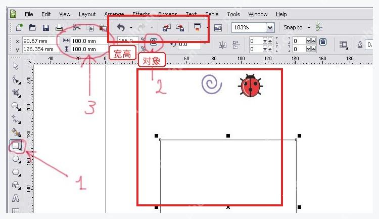This screenshot has width=379, height=219.
Task: Open the Edit menu
Action: click(46, 14)
